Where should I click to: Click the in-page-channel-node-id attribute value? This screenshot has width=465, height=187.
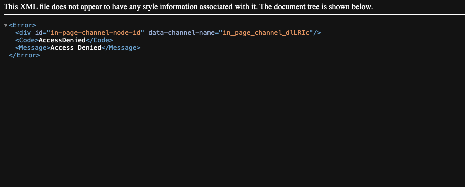(x=96, y=33)
